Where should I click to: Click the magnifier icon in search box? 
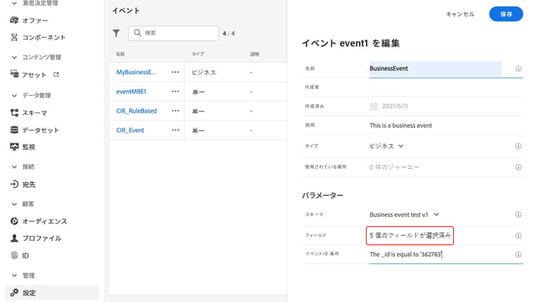(137, 33)
